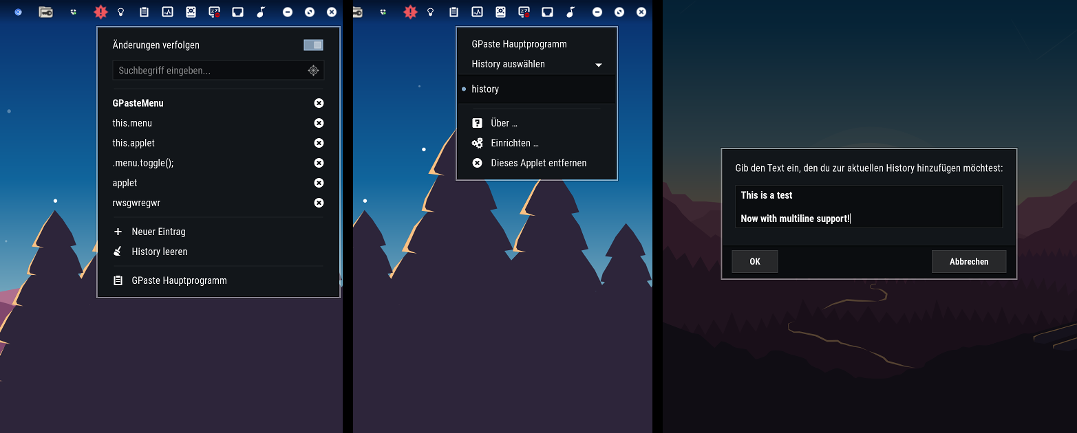The height and width of the screenshot is (433, 1077).
Task: Click the GPaste clipboard applet icon in left panel
Action: coord(144,12)
